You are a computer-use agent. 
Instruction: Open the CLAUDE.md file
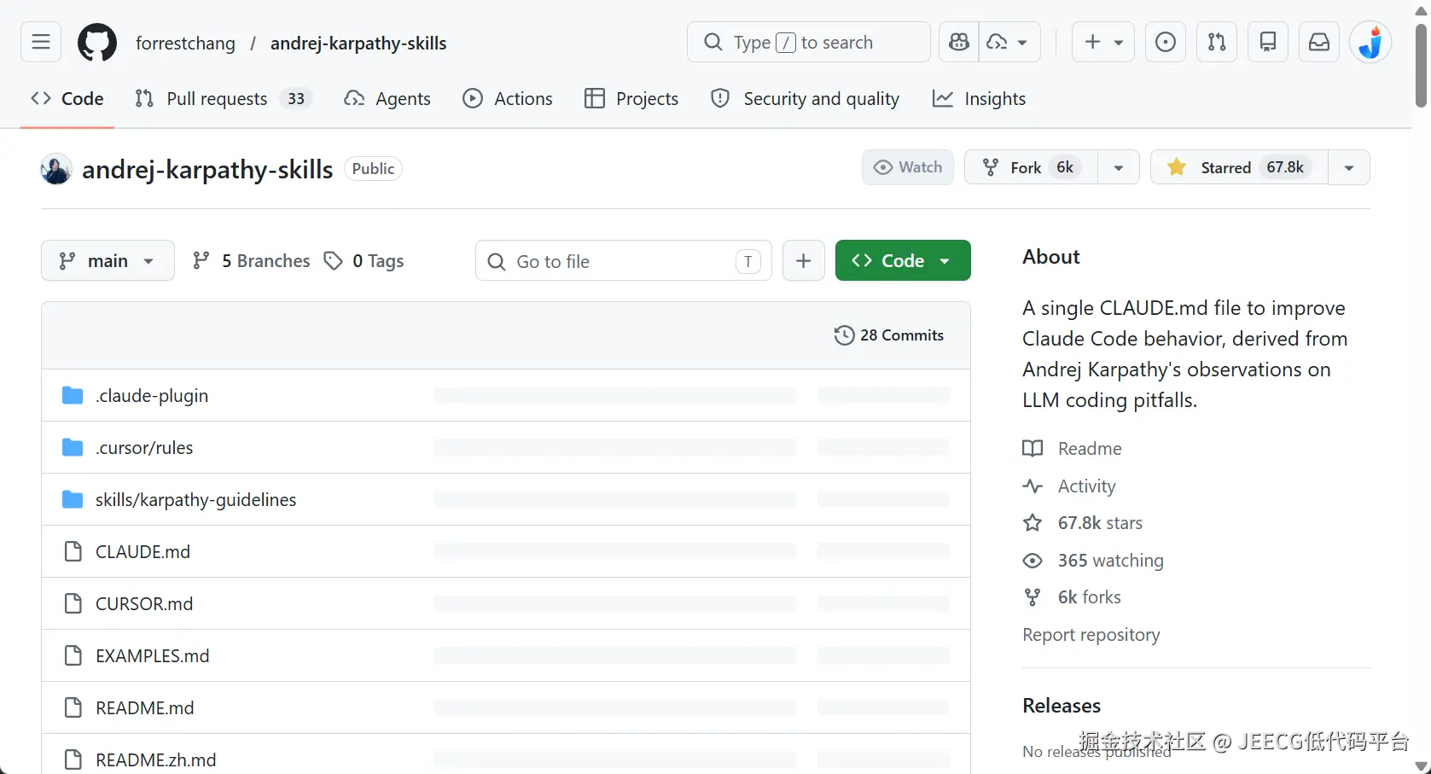143,551
